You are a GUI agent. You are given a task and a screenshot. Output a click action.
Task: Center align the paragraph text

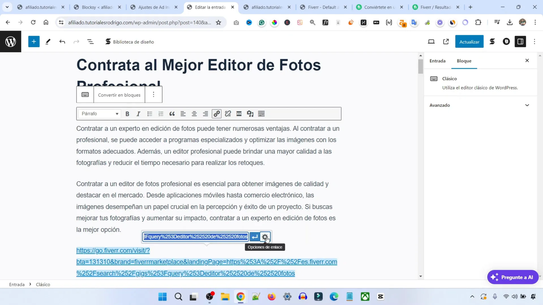click(194, 114)
